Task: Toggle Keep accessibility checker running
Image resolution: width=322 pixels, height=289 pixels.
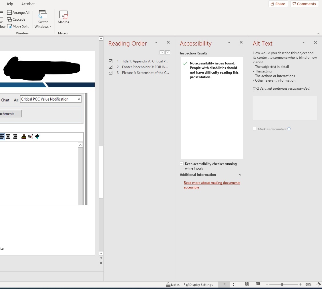Action: (x=182, y=164)
